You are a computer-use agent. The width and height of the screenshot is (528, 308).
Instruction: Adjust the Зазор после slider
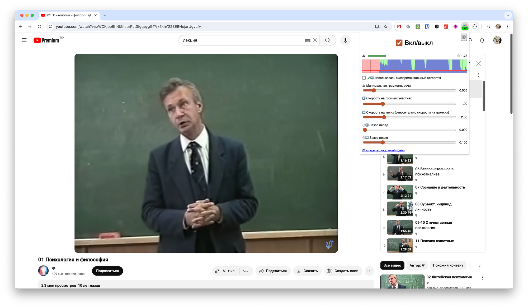click(x=383, y=142)
